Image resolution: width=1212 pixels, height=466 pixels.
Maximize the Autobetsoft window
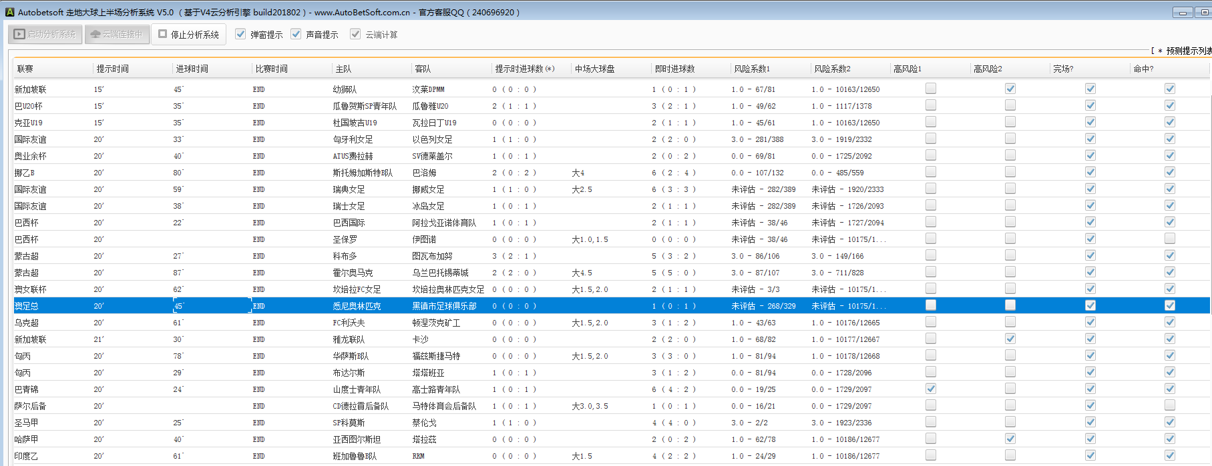click(x=1205, y=13)
